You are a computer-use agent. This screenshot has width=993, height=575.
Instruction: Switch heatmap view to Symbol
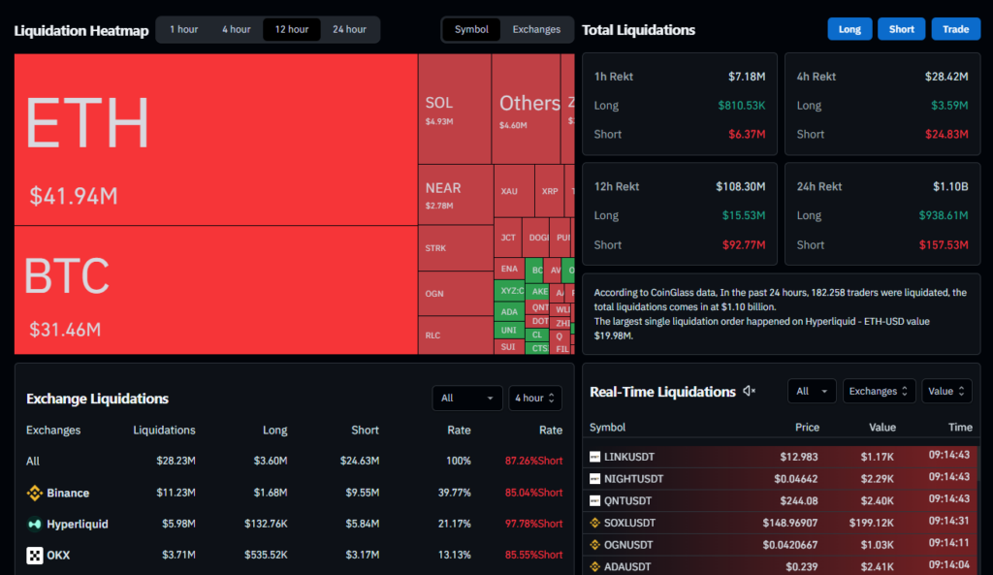pos(471,30)
